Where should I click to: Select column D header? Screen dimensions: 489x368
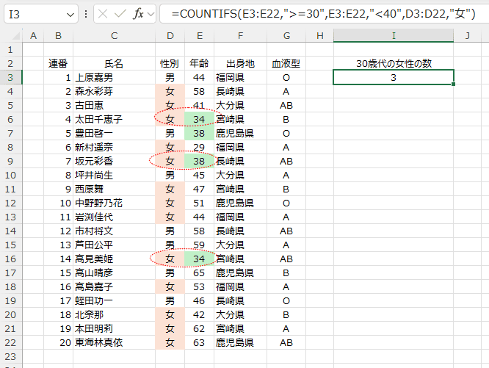170,35
